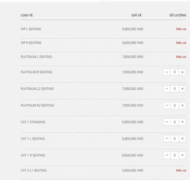The width and height of the screenshot is (190, 180).
Task: Click quantity box for PLATINUM L2 SEATING
Action: pos(175,89)
